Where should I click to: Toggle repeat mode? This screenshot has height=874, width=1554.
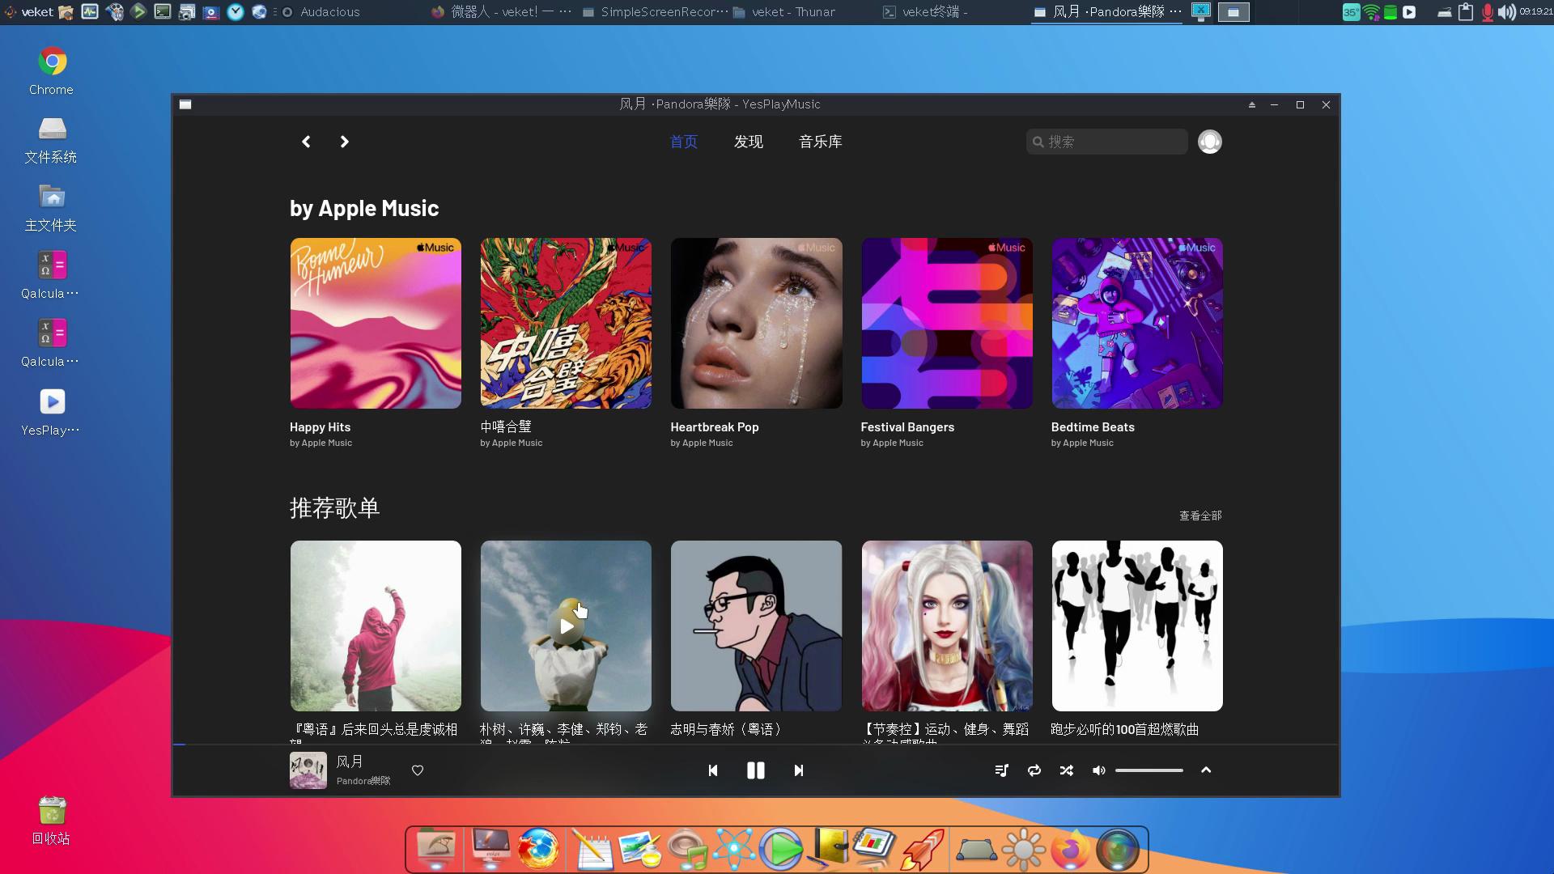[x=1034, y=770]
